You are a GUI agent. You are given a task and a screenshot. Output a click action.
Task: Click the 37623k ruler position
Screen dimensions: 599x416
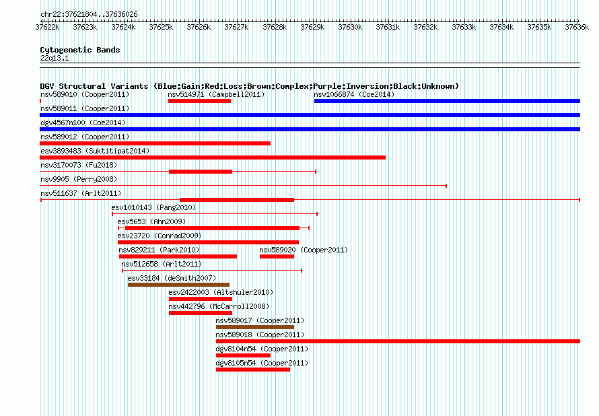85,27
